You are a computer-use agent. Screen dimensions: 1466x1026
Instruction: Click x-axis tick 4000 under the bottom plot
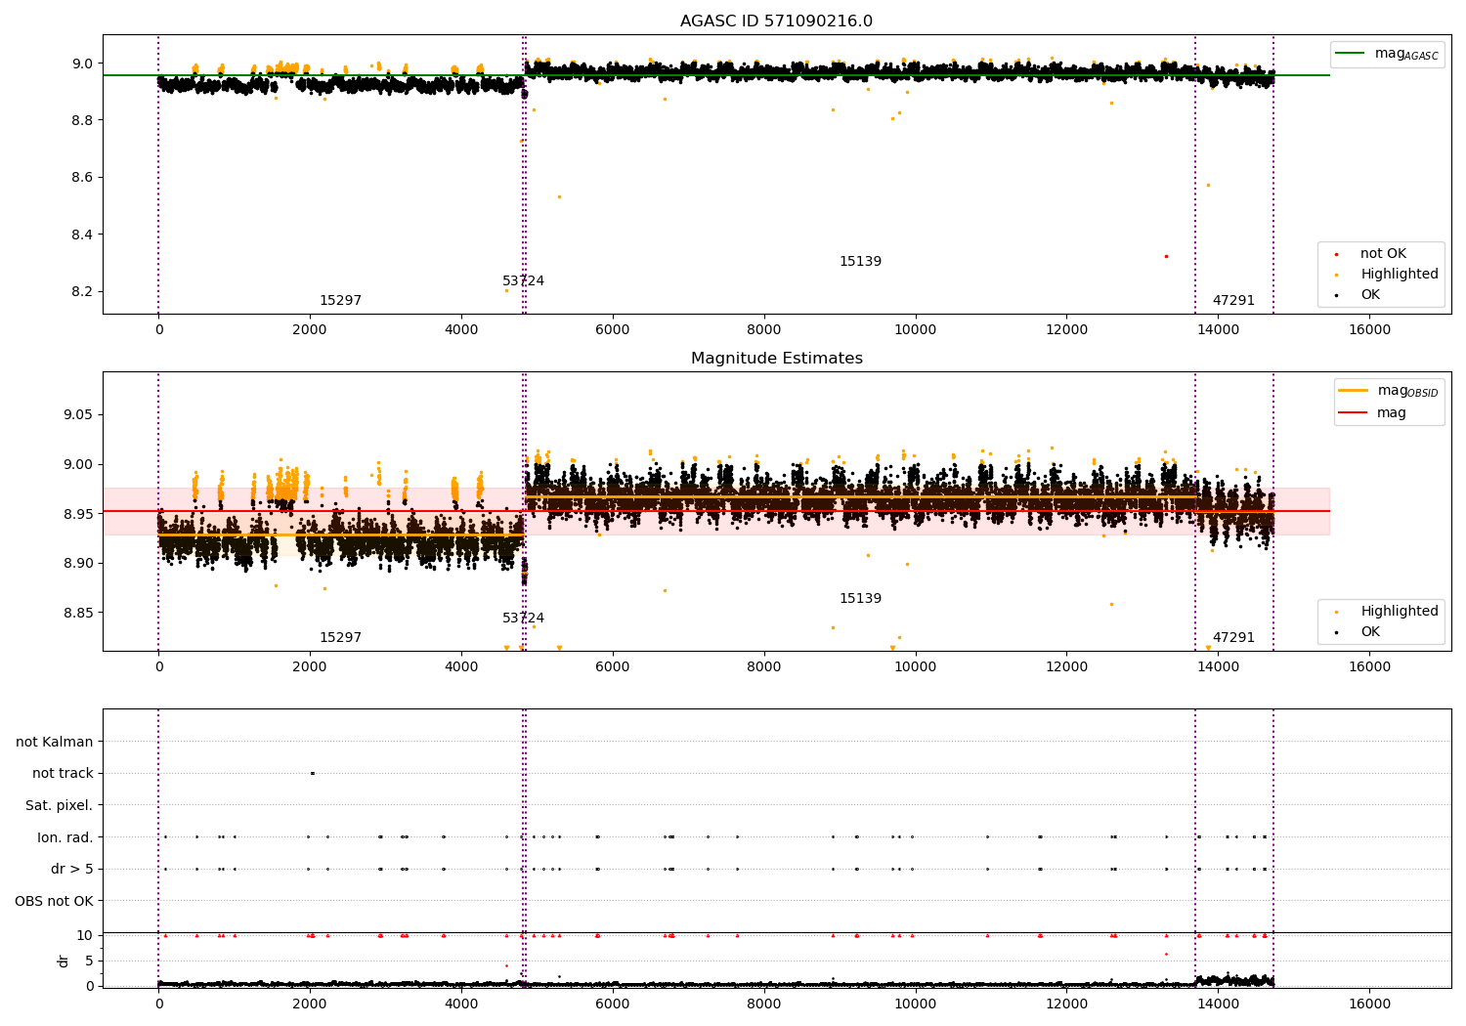(x=461, y=1005)
